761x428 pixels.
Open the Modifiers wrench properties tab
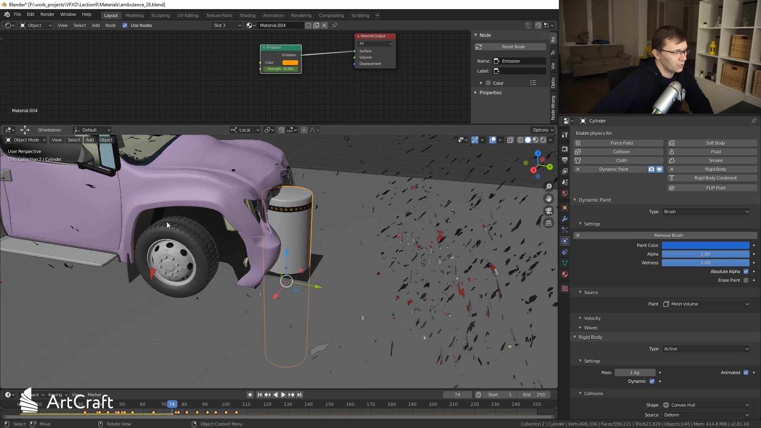pyautogui.click(x=565, y=219)
